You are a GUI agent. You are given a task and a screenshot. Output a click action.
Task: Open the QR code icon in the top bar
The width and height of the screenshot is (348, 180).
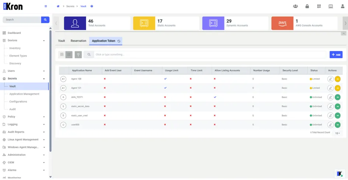point(319,6)
